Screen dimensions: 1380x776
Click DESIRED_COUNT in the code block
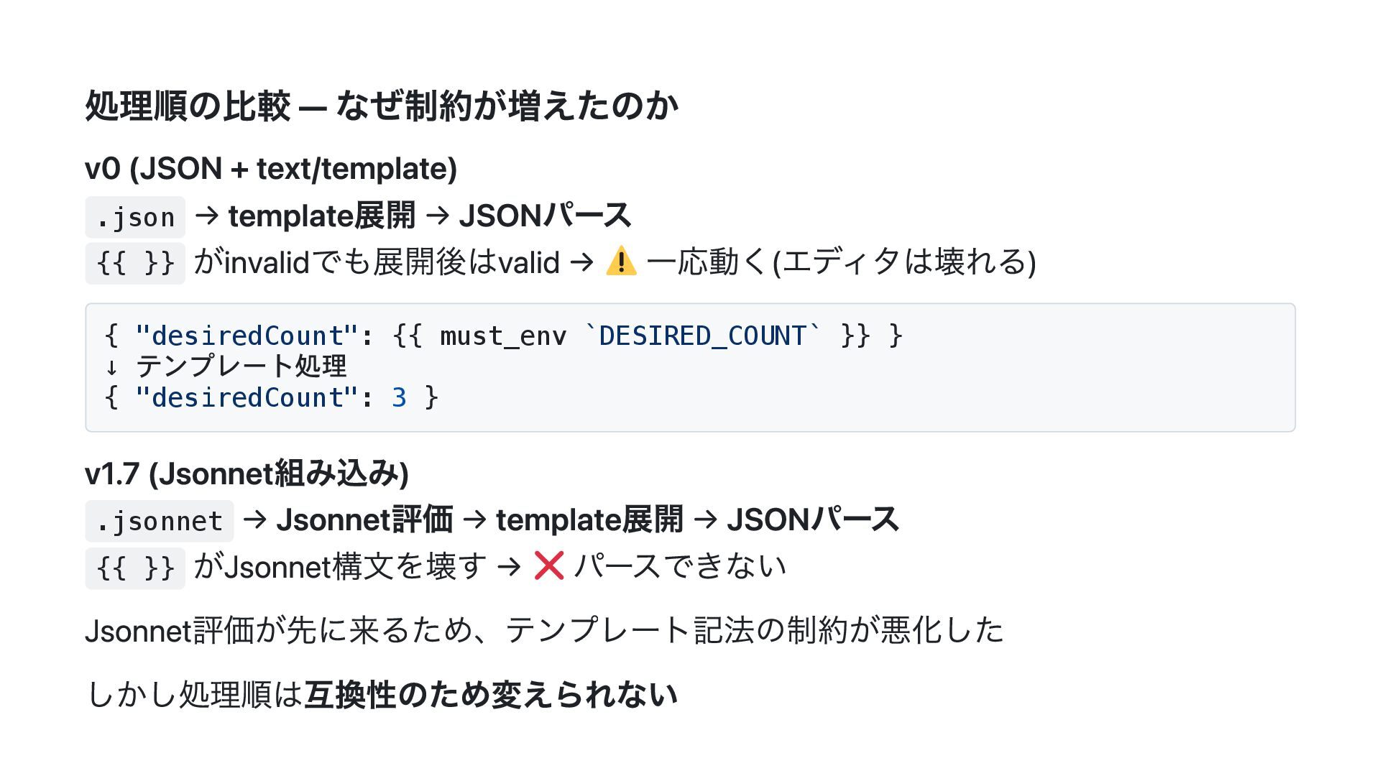pos(702,336)
